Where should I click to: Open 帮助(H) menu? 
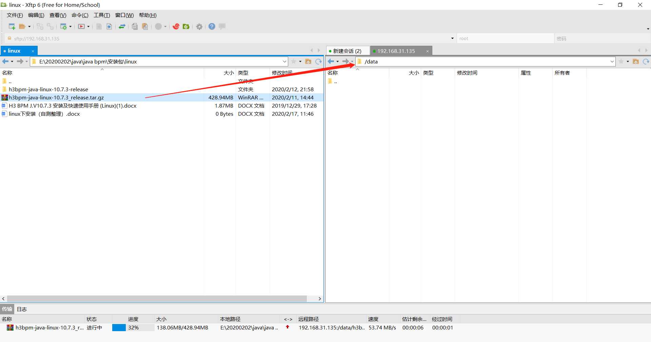148,15
